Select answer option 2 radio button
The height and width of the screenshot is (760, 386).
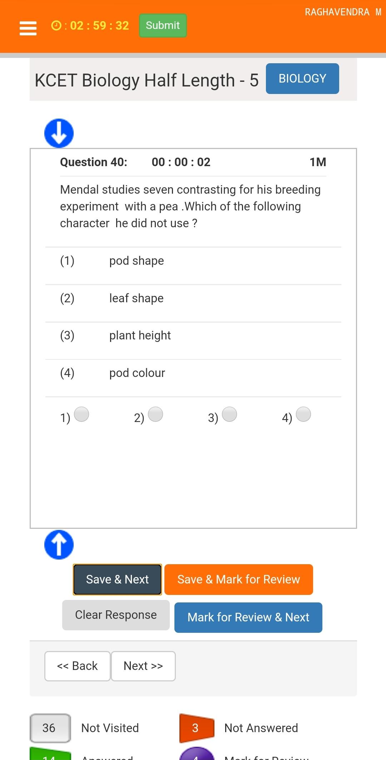click(155, 414)
